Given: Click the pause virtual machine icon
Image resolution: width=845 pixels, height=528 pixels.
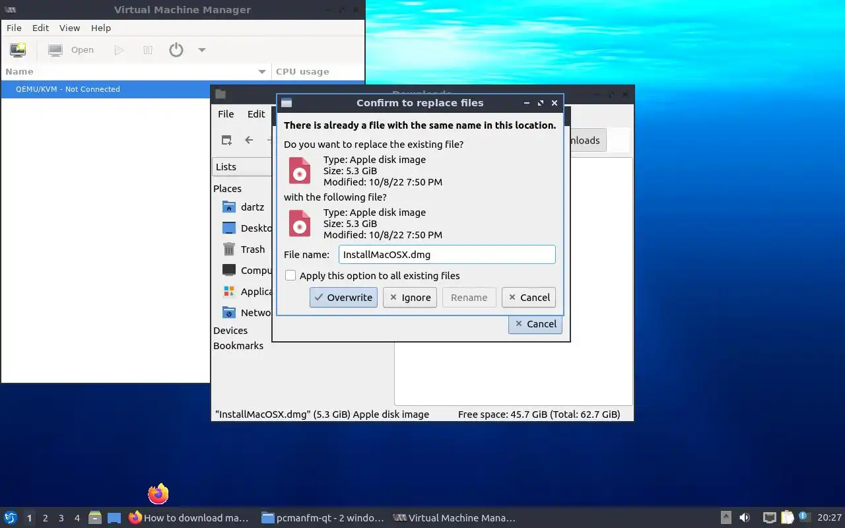Looking at the screenshot, I should [148, 49].
